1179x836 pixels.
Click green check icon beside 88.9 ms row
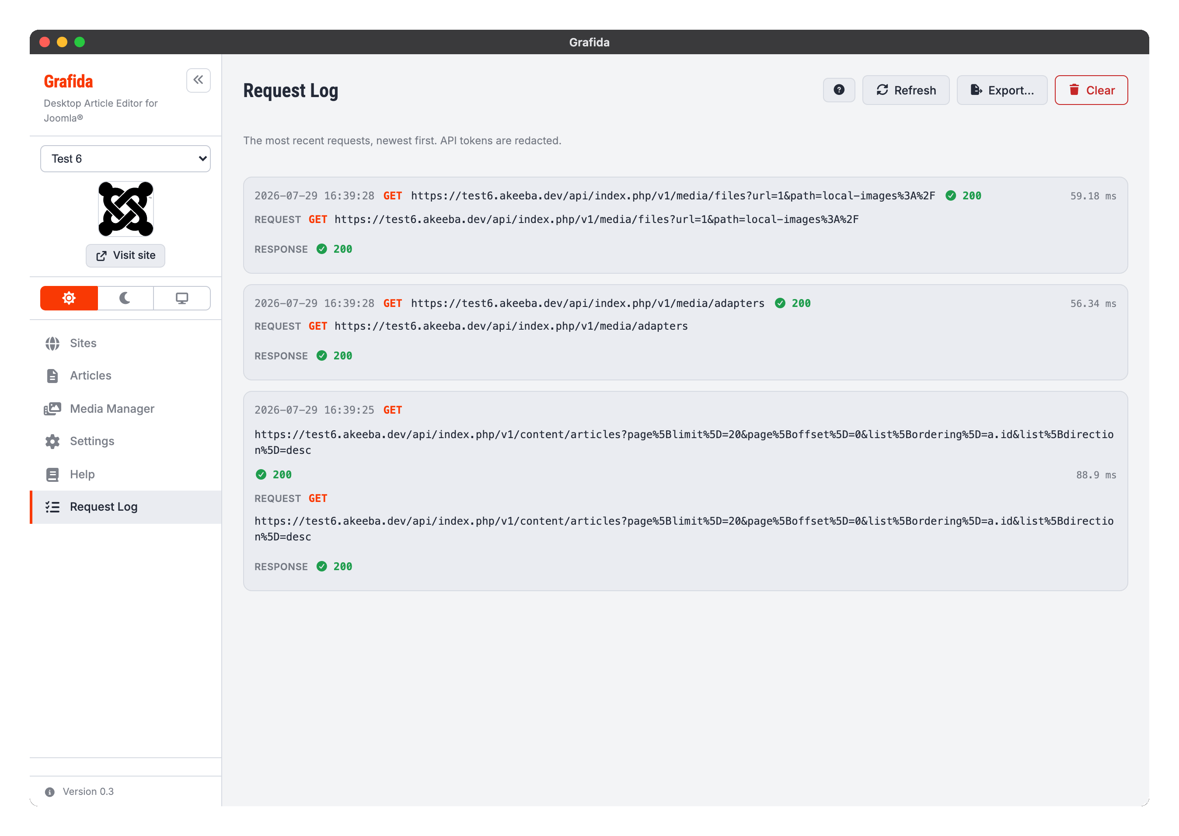(261, 475)
